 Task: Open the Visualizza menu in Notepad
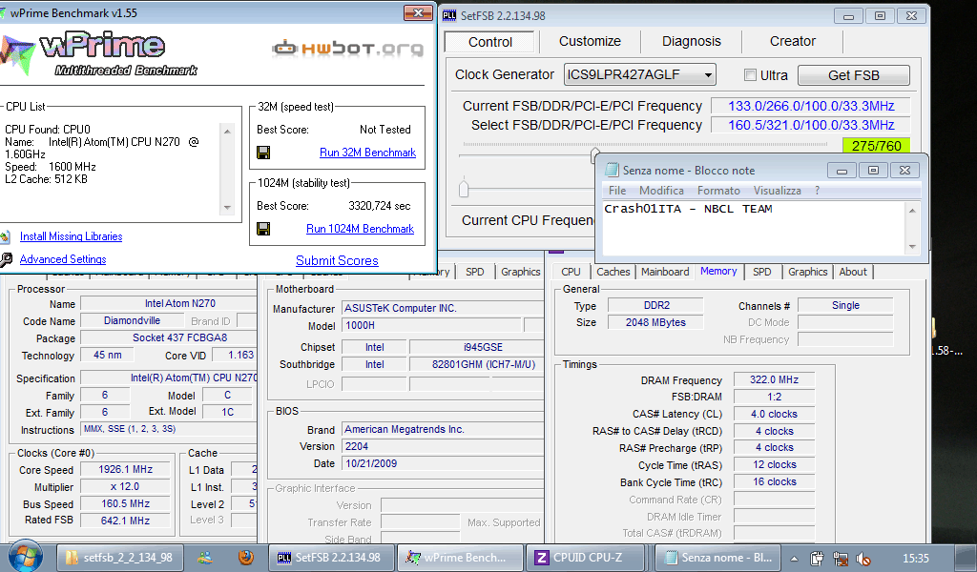(777, 191)
